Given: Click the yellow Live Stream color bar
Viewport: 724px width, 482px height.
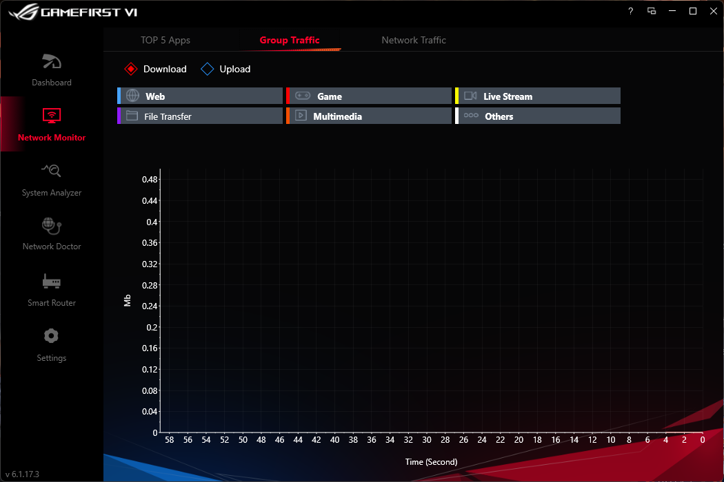Looking at the screenshot, I should click(x=457, y=96).
